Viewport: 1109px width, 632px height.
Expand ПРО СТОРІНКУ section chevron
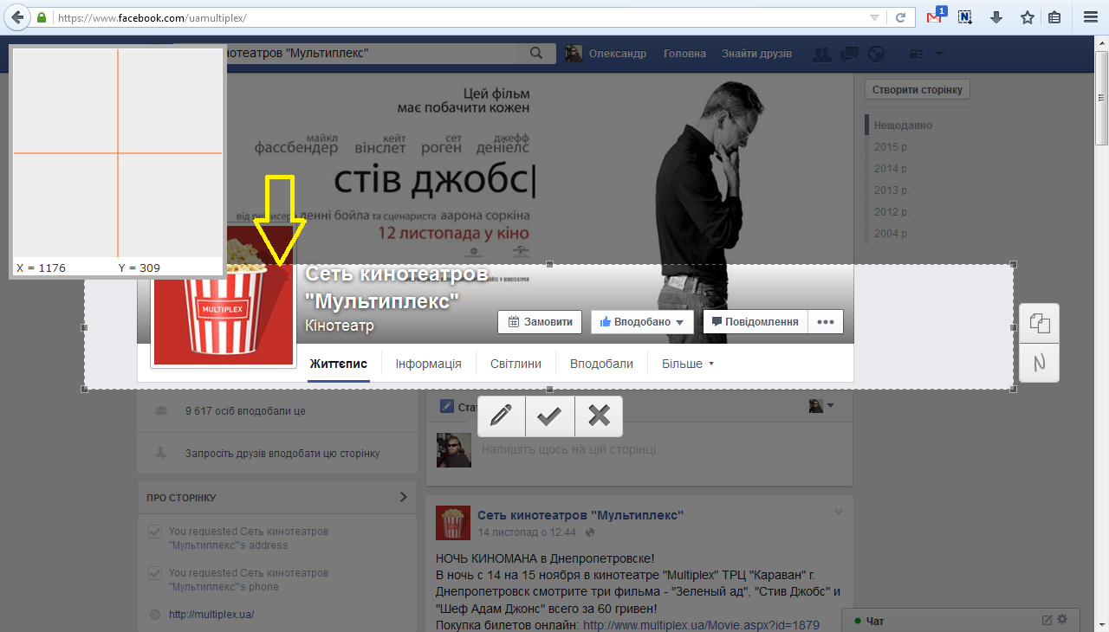[403, 497]
